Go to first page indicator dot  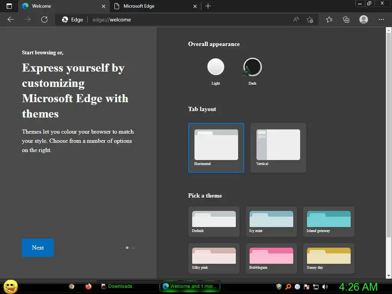127,248
